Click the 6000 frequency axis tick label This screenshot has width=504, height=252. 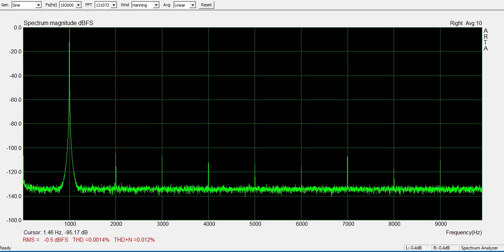click(x=301, y=224)
